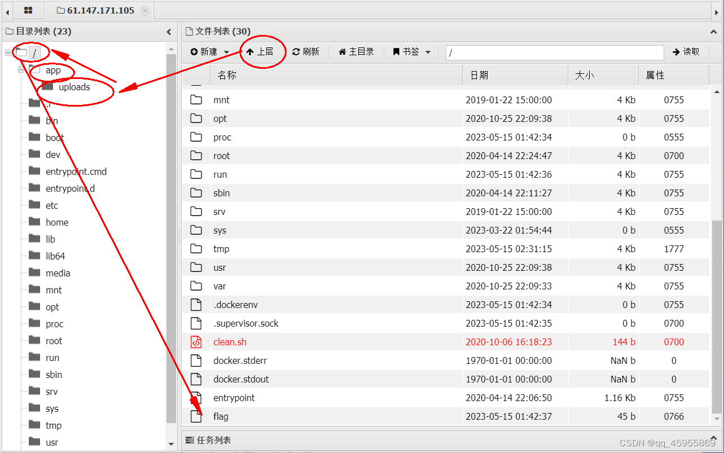Select the sbin folder icon in file list

(x=196, y=193)
